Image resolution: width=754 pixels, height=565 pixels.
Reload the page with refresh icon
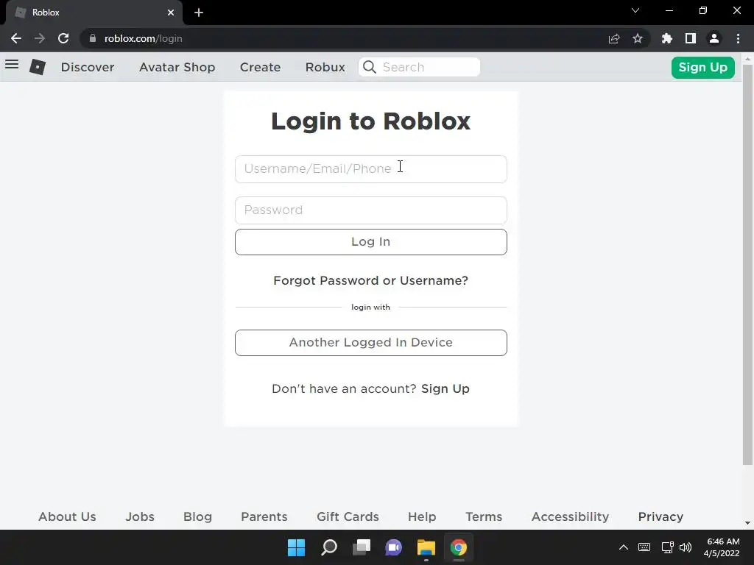coord(63,38)
